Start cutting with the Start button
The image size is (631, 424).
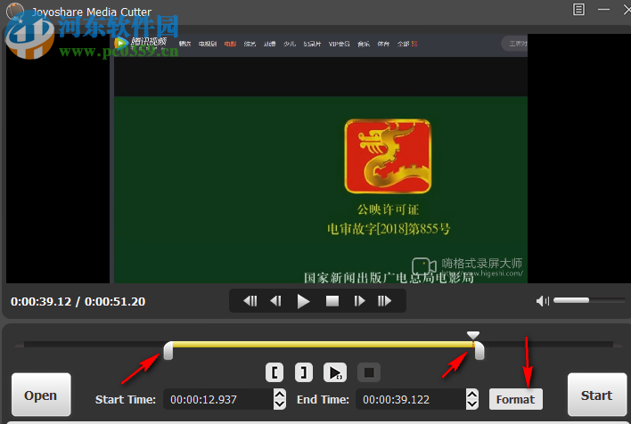[x=597, y=395]
